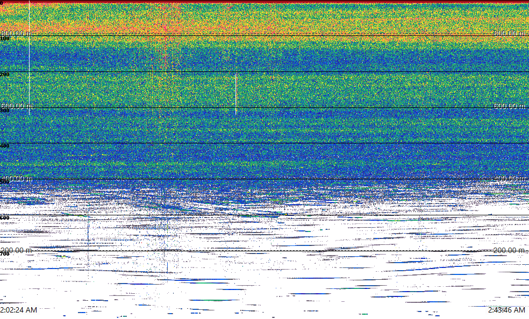Select the bold 100 depth label
This screenshot has height=319, width=529.
click(5, 39)
